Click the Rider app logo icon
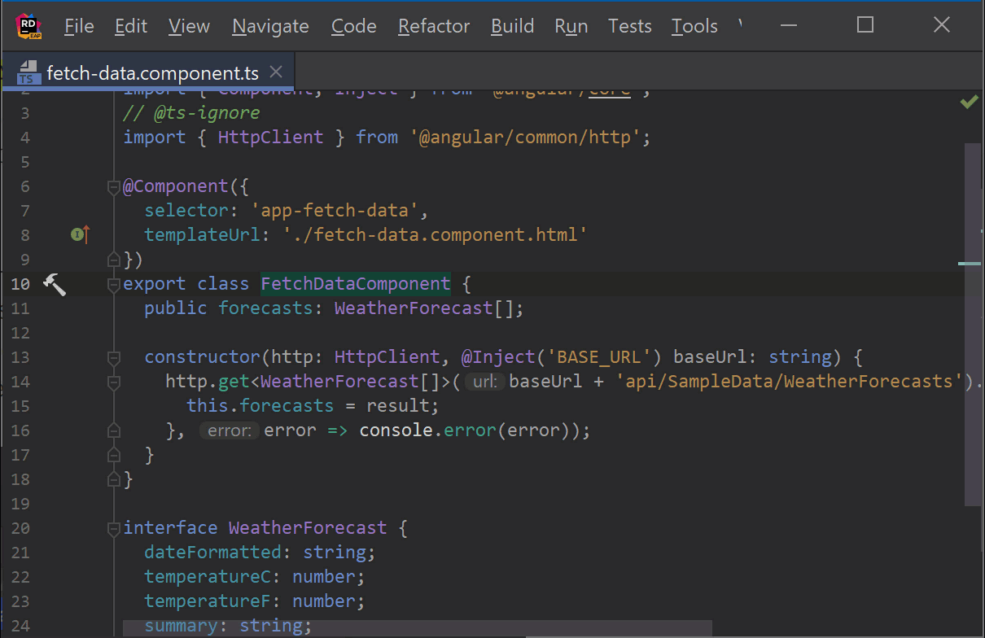This screenshot has width=985, height=638. tap(29, 26)
